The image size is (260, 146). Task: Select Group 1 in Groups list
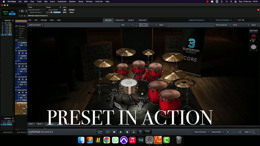tap(10, 123)
